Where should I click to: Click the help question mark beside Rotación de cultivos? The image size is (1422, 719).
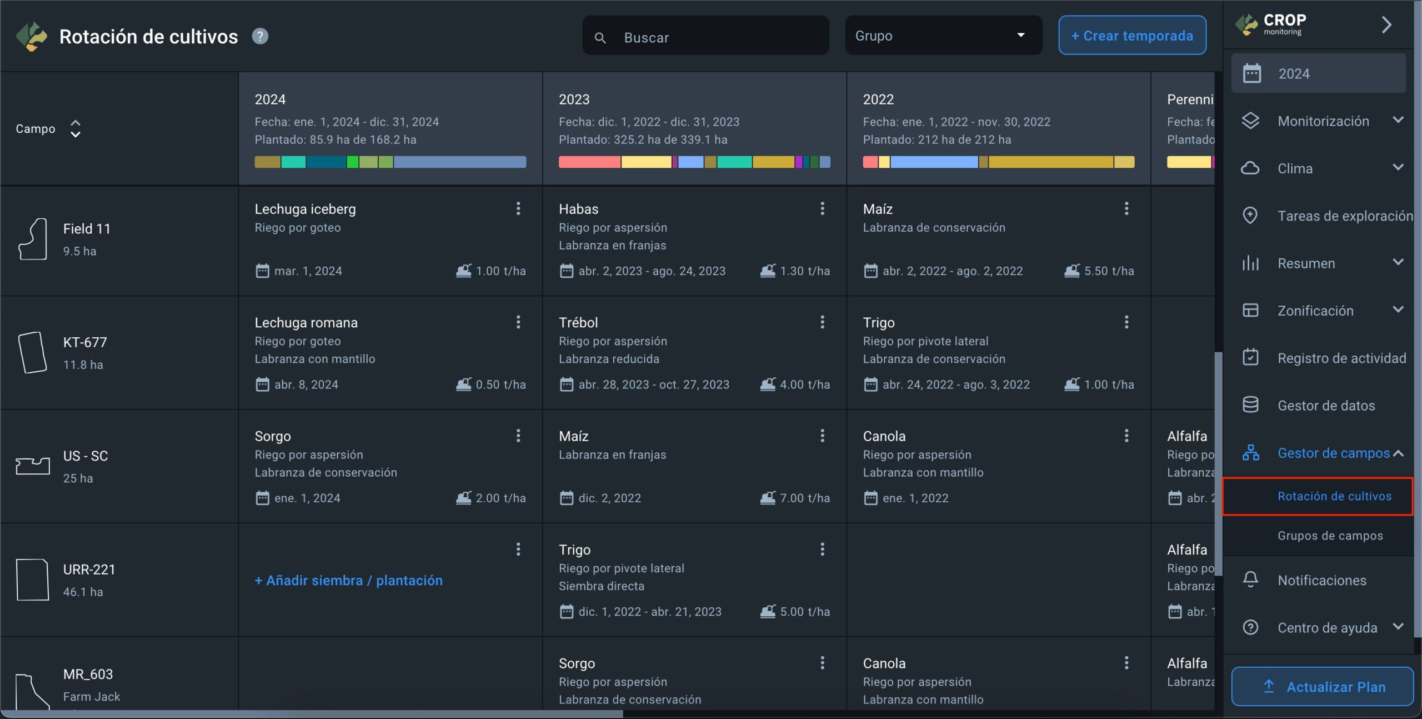pyautogui.click(x=260, y=36)
